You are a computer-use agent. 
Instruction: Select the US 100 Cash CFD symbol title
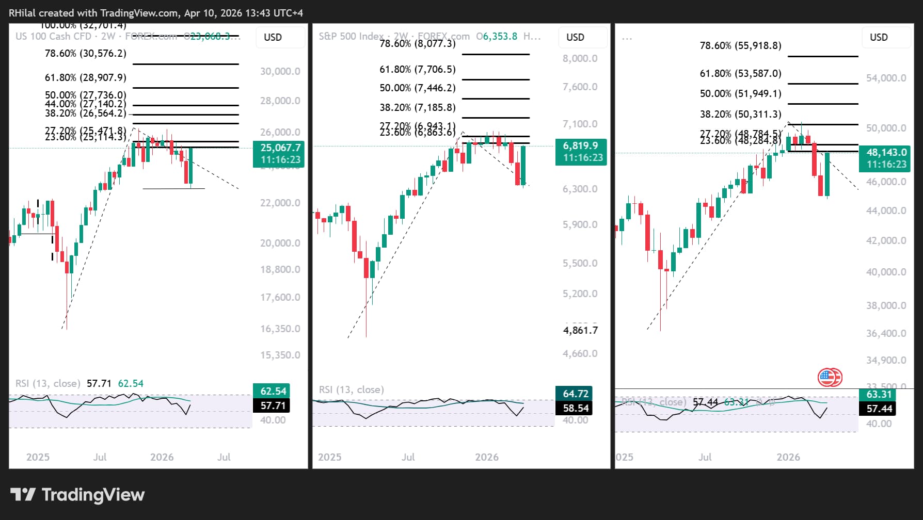(x=53, y=36)
